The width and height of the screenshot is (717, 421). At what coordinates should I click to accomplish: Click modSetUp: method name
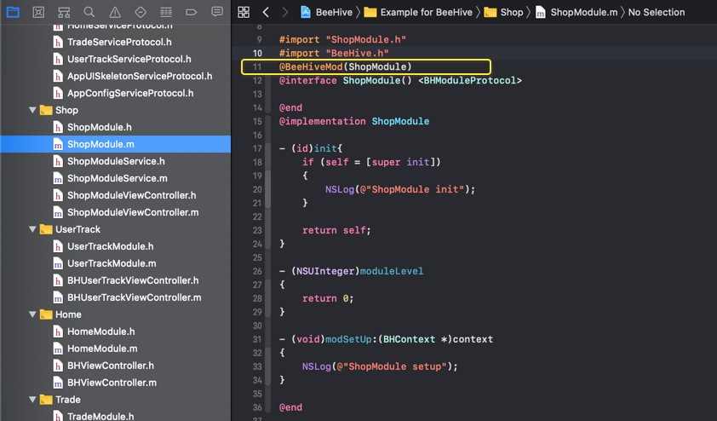(351, 339)
